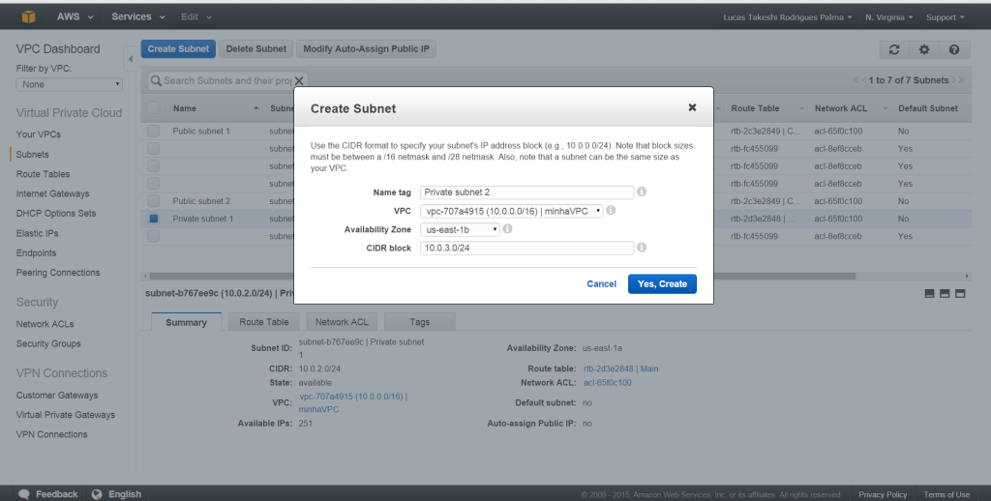
Task: Click Modify Auto-Assign Public IP button
Action: coord(366,48)
